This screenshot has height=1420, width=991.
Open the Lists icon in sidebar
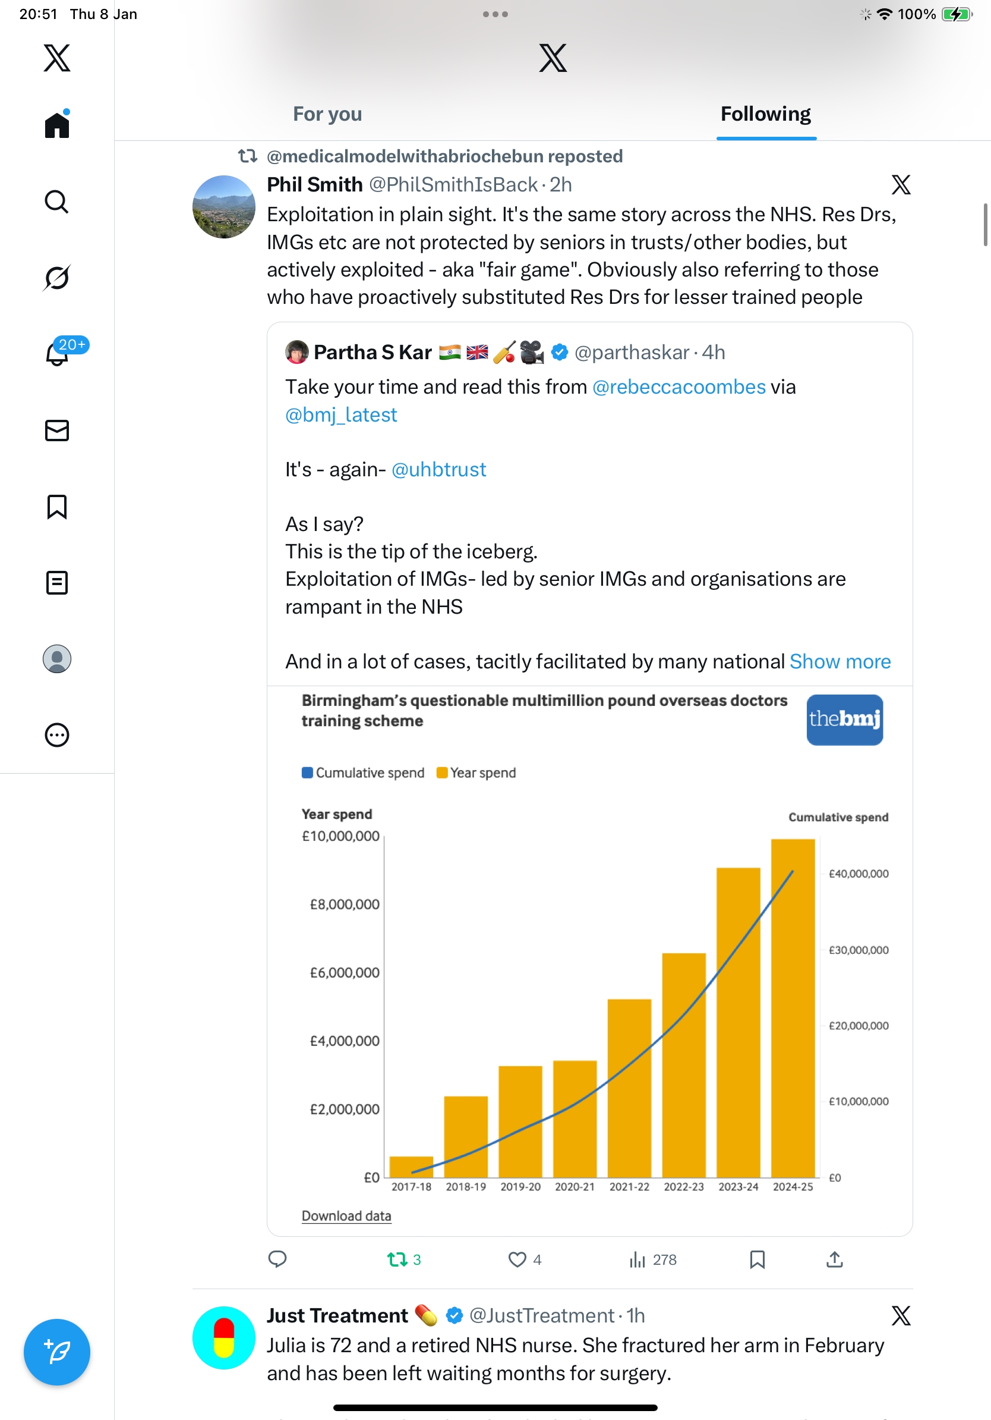click(57, 583)
